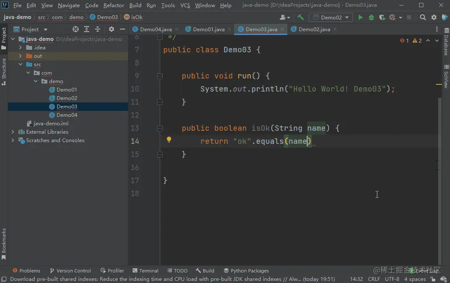
Task: Switch to the Demo01.java tab
Action: tap(208, 29)
